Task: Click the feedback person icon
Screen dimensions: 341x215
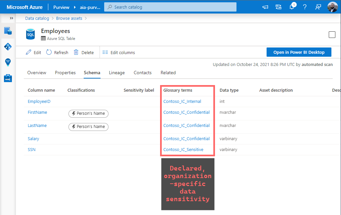Action: point(318,7)
